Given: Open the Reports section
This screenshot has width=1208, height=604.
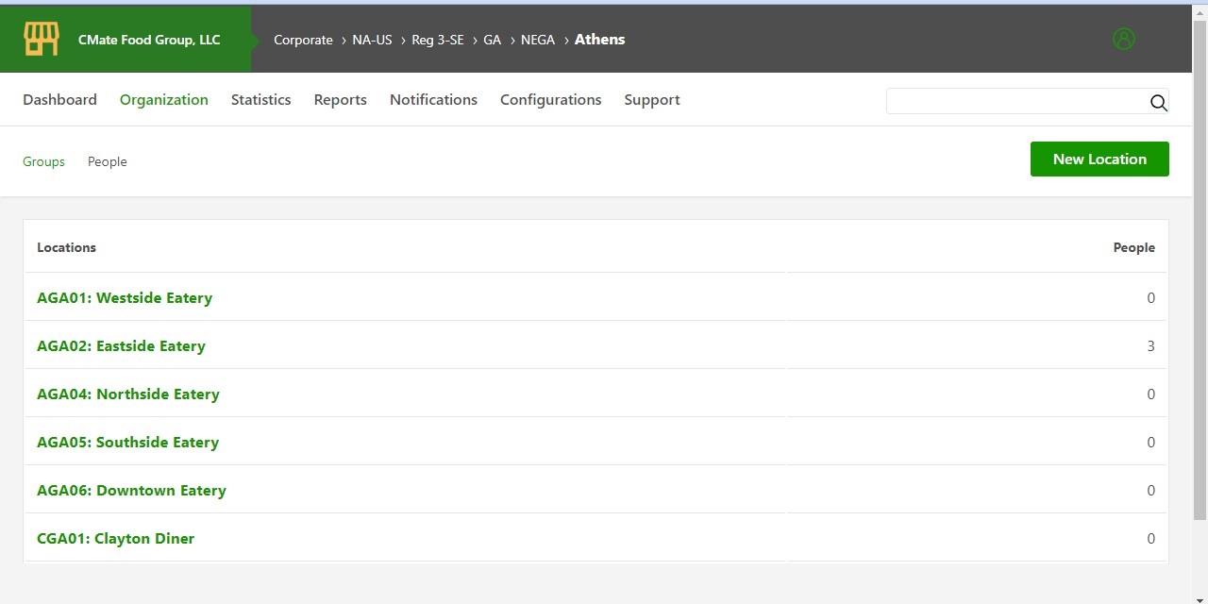Looking at the screenshot, I should coord(340,100).
